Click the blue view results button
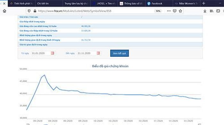Screen dimensions: 224x125 [x=119, y=53]
